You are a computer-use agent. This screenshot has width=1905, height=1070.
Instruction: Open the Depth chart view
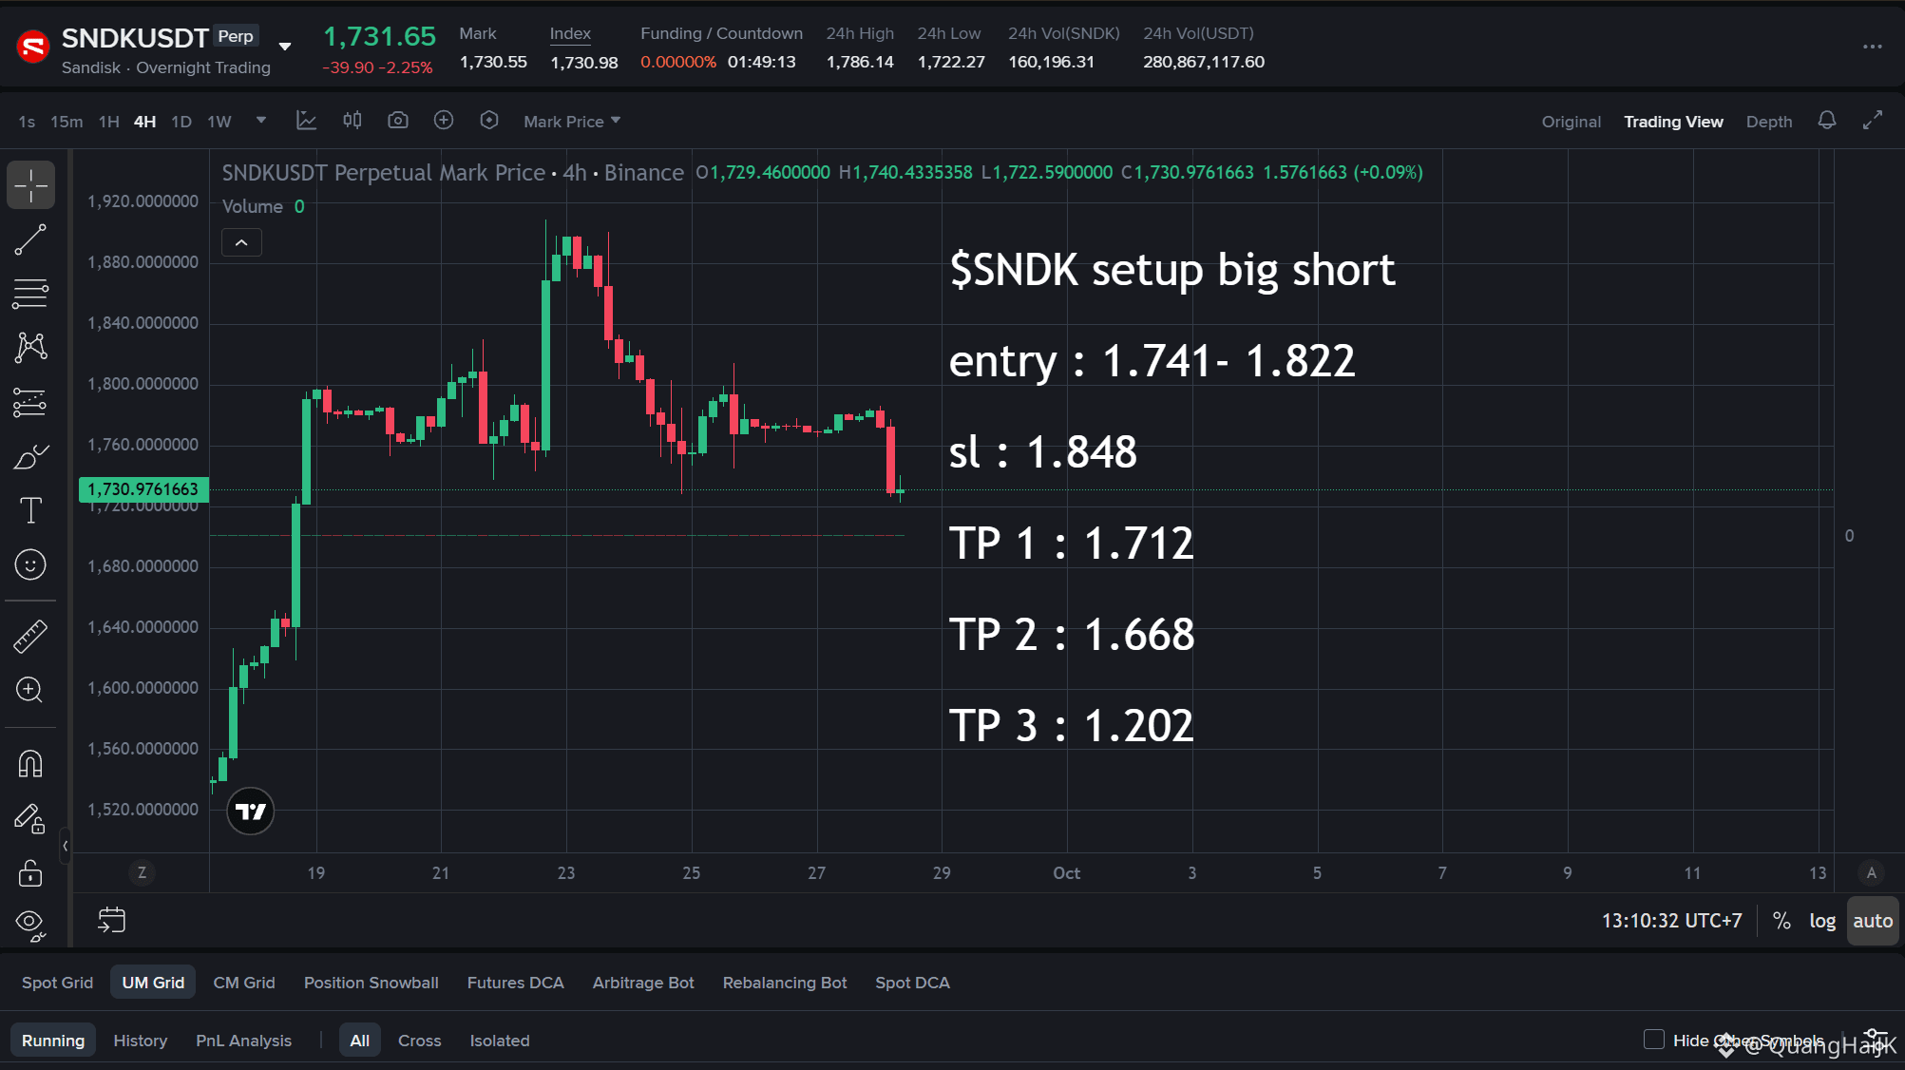1769,122
